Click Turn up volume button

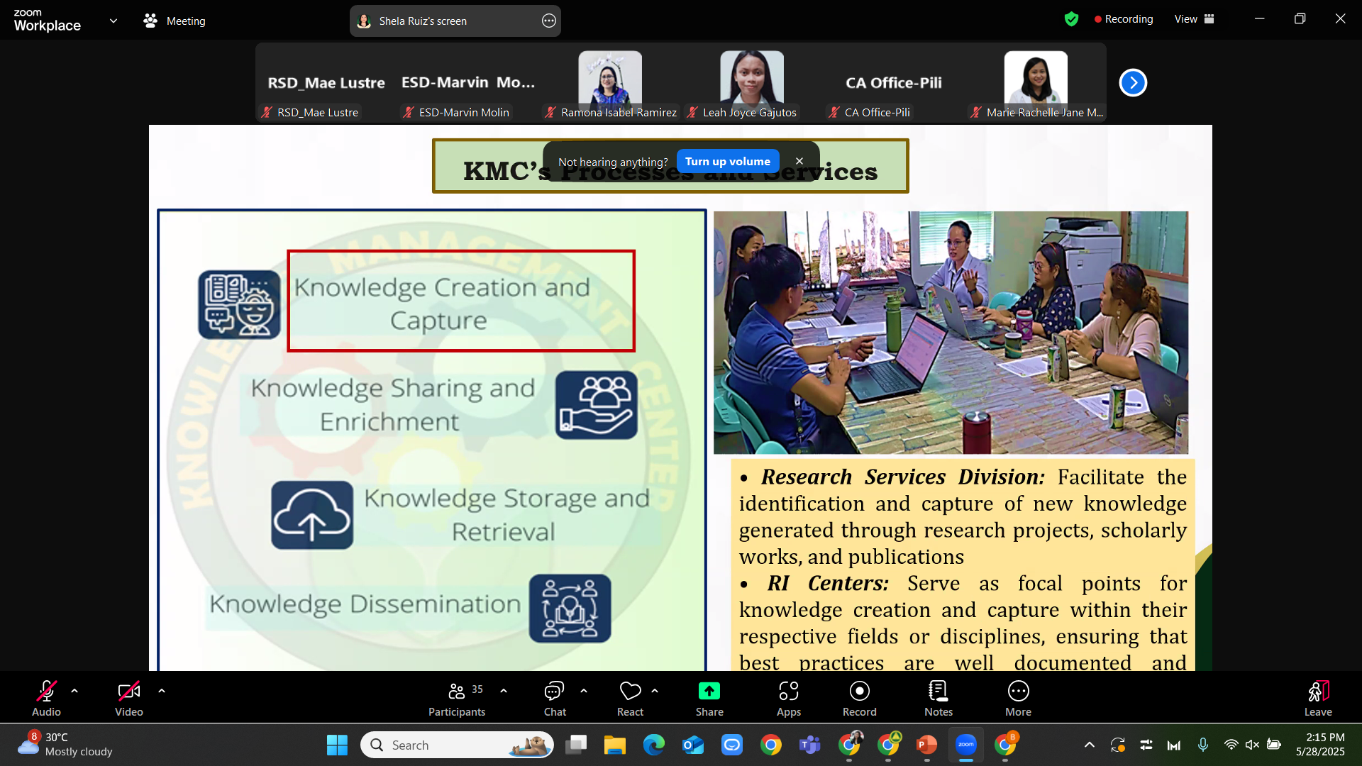727,162
